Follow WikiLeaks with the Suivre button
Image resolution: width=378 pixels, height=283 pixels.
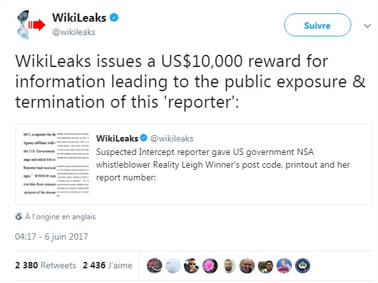317,25
